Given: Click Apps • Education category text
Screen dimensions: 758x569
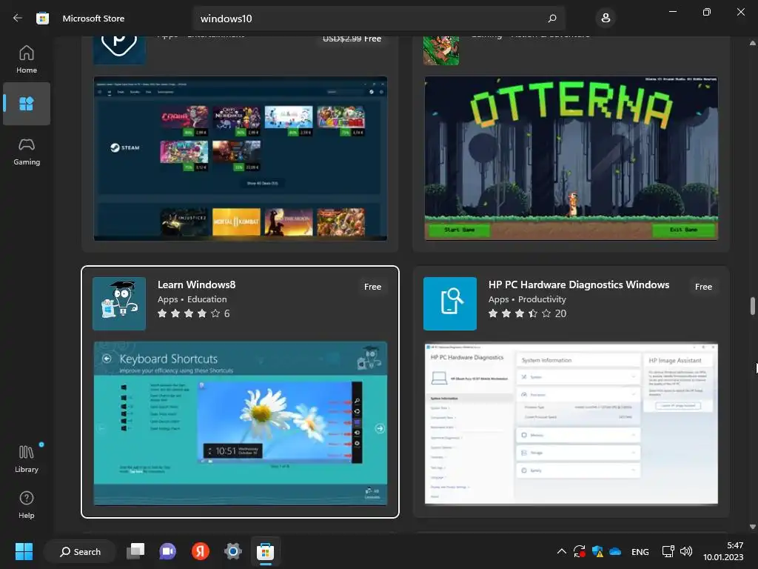Looking at the screenshot, I should click(192, 299).
